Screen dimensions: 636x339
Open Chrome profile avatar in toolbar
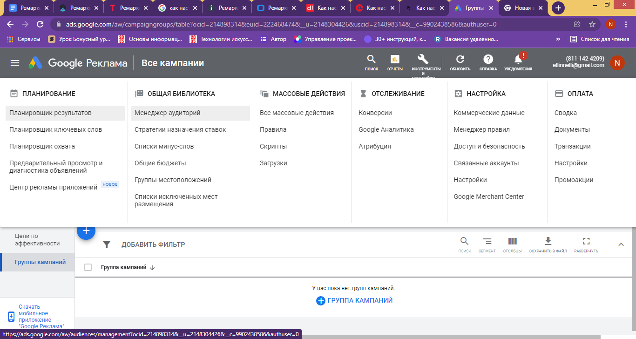point(610,24)
